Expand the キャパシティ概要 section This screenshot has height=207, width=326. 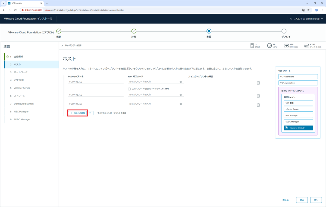pos(71,45)
